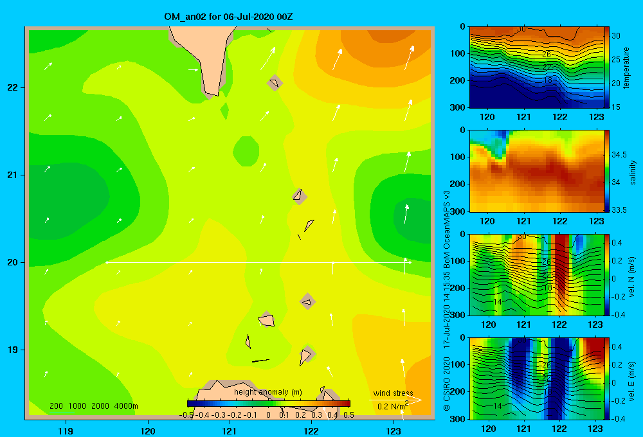The width and height of the screenshot is (643, 437).
Task: Click the salinity color scale bar
Action: (607, 171)
